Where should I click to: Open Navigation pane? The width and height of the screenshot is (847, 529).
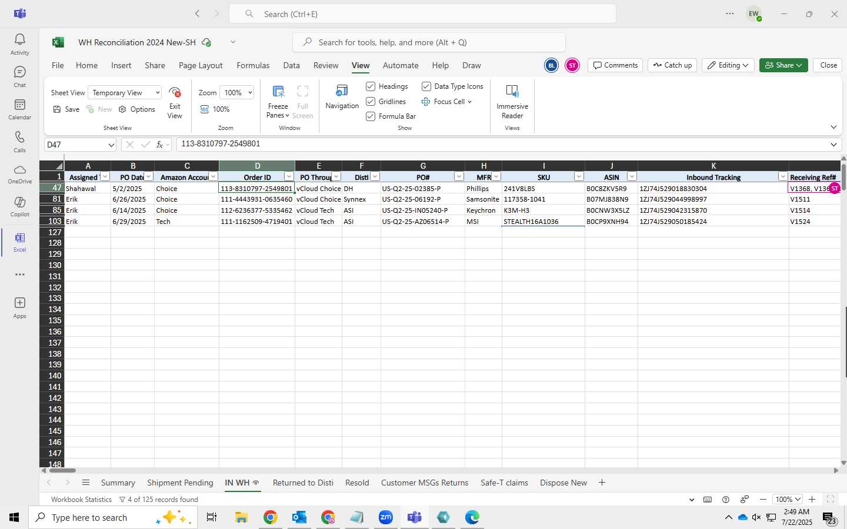tap(342, 98)
